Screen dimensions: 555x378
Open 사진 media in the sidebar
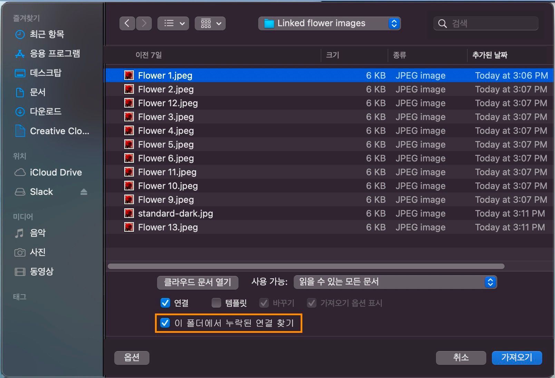coord(30,252)
